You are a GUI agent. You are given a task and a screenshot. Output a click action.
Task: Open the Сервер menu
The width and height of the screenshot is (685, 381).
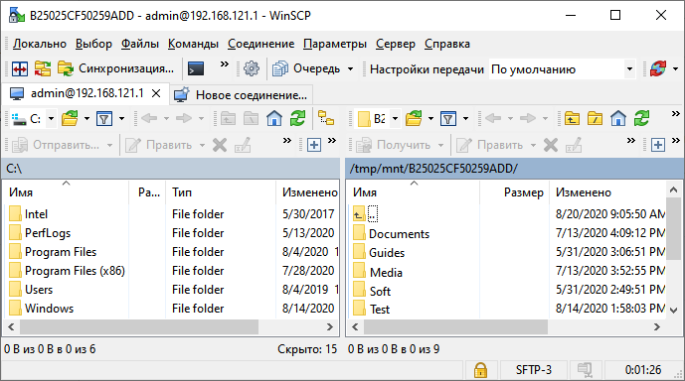[x=396, y=44]
